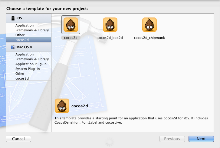
Task: Click the Cancel button
Action: (x=18, y=139)
